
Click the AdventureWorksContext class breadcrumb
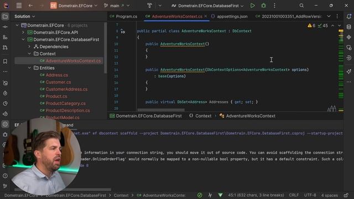tap(247, 116)
